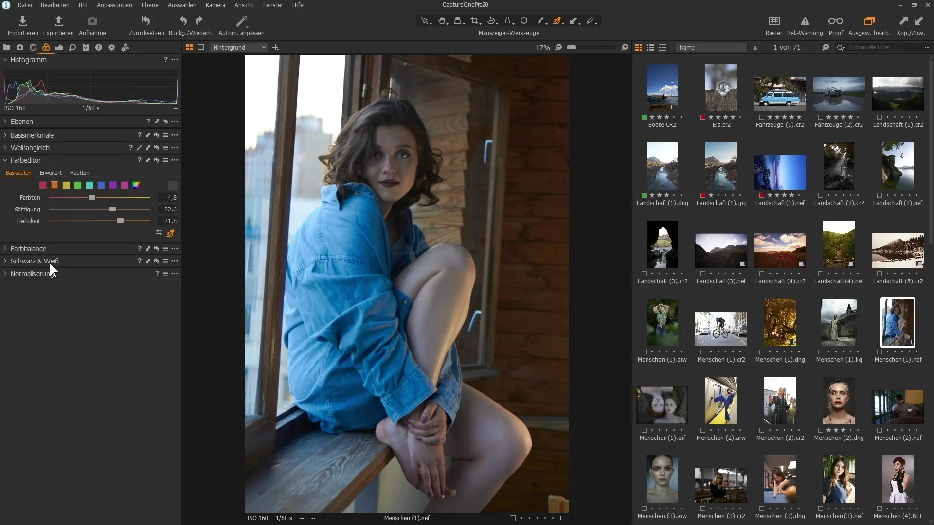Click the Exportieren toolbar icon
This screenshot has width=934, height=525.
coord(58,21)
